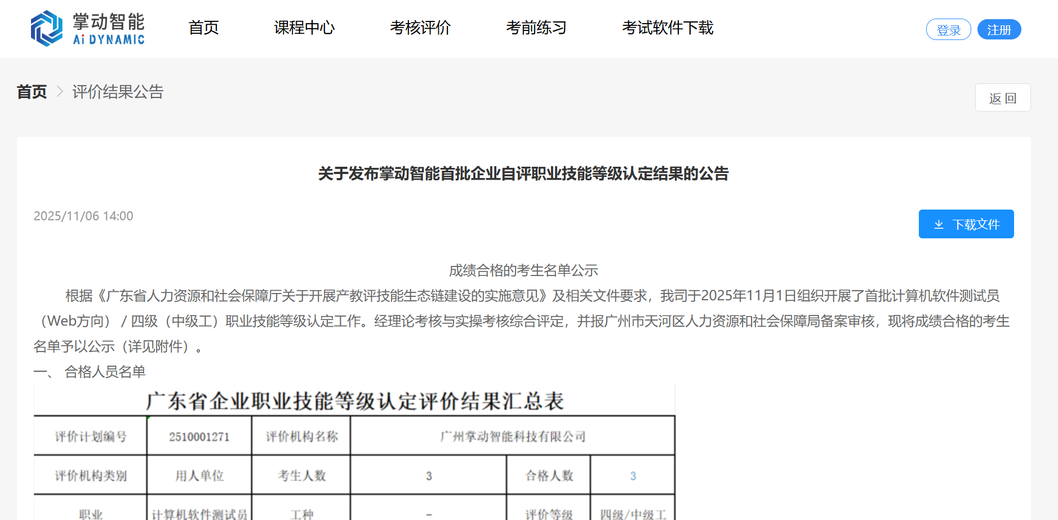Screen dimensions: 1058x520
Task: Click the 返回 button
Action: [x=1002, y=97]
